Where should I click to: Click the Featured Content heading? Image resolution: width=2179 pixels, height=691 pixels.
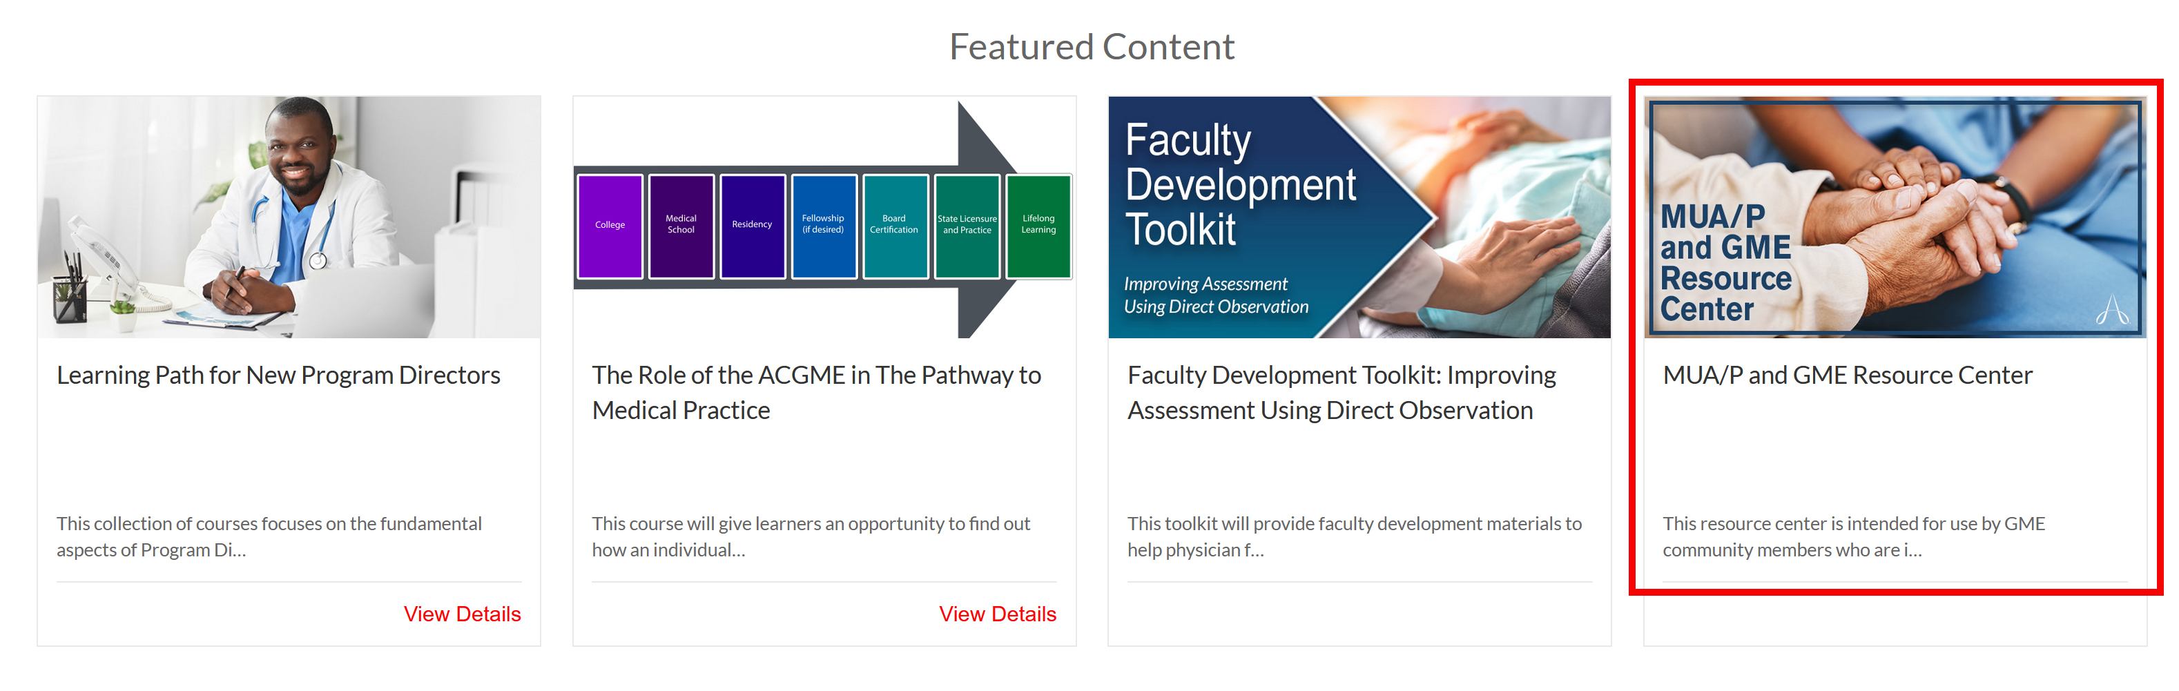[1091, 46]
